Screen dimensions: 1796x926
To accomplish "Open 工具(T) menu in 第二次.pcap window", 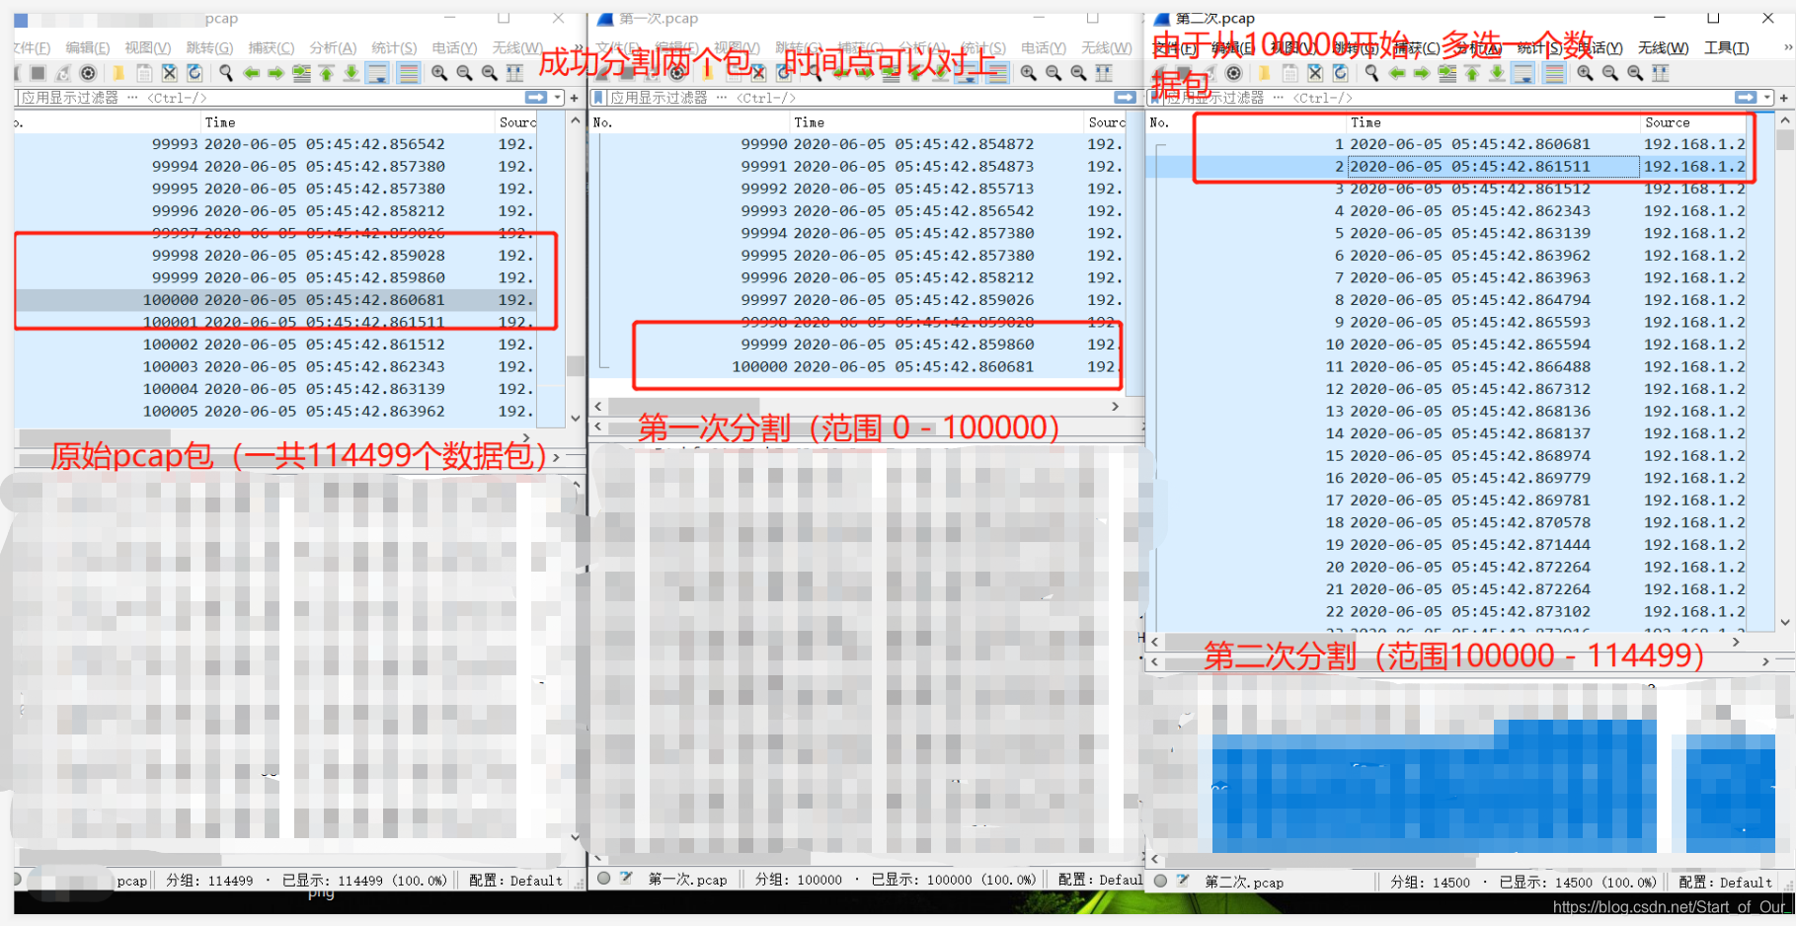I will 1727,47.
